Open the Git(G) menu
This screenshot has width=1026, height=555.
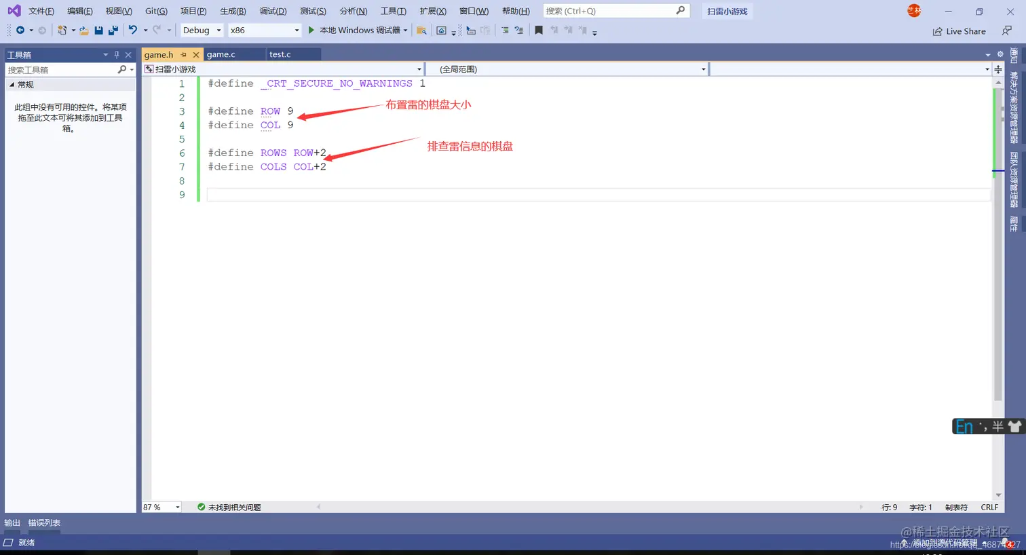(156, 11)
